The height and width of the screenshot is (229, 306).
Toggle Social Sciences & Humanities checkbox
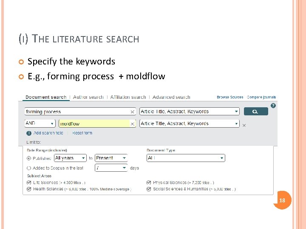[149, 189]
